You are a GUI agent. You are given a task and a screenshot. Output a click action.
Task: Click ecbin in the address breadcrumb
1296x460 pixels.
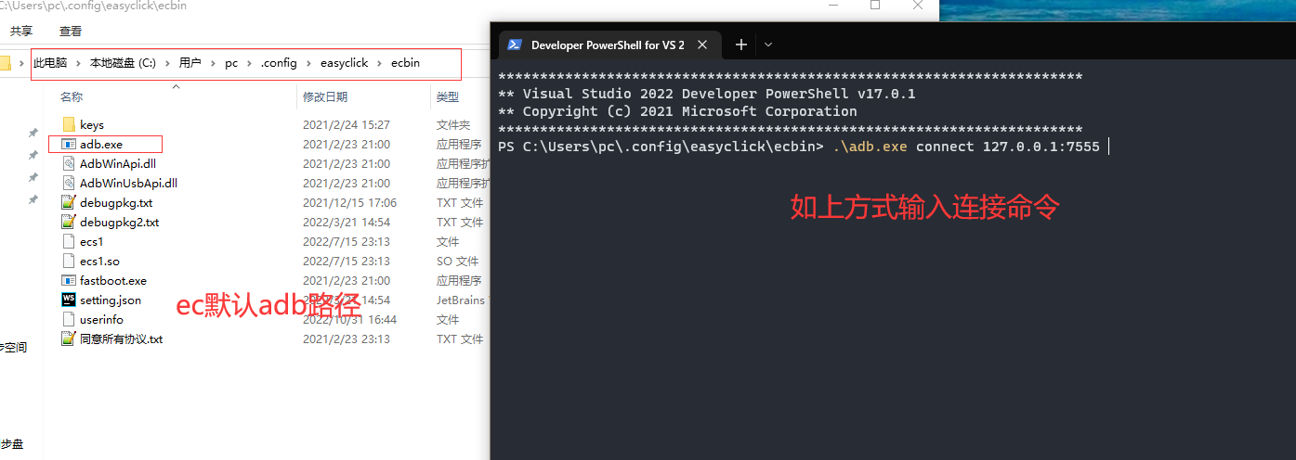[405, 63]
